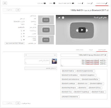Click the share message text box
Viewport: 111px width, 108px height.
pos(37,61)
